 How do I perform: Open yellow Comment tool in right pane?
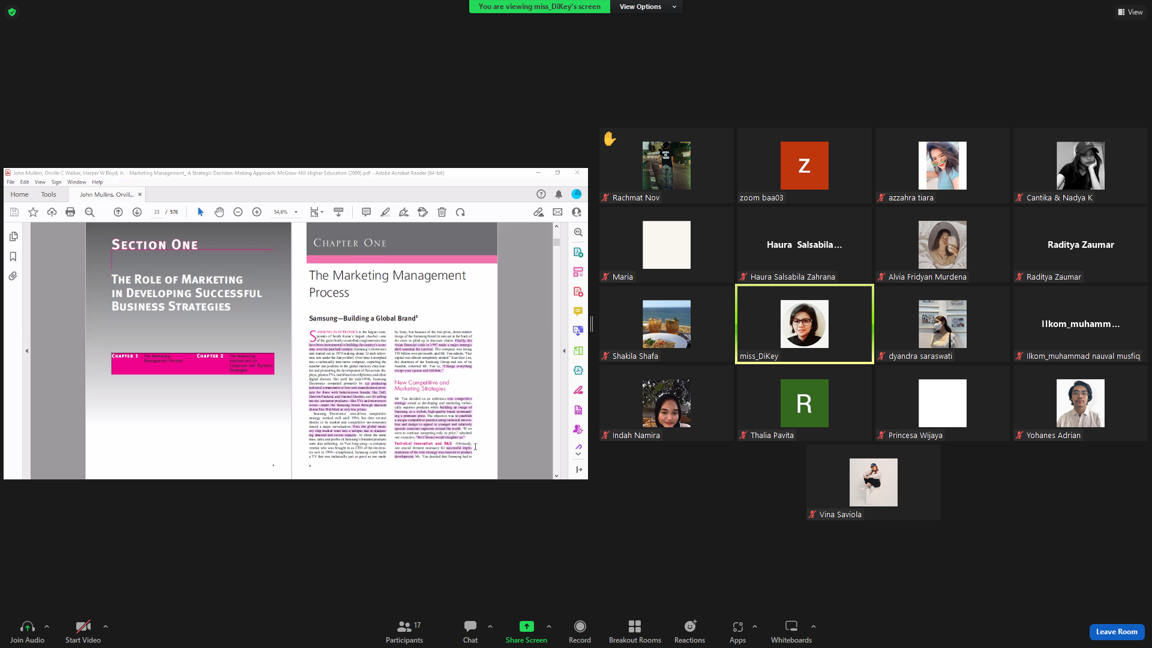pyautogui.click(x=578, y=311)
